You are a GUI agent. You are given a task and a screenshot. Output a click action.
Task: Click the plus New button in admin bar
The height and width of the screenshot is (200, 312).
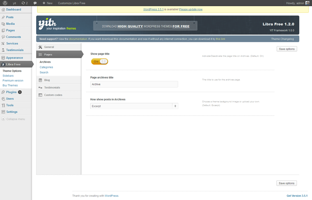[x=48, y=3]
